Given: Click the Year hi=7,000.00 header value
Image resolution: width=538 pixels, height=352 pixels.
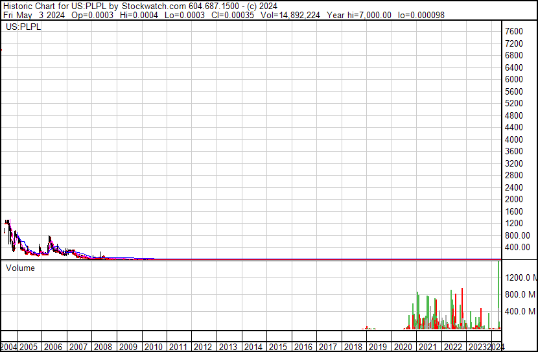Looking at the screenshot, I should (x=359, y=14).
